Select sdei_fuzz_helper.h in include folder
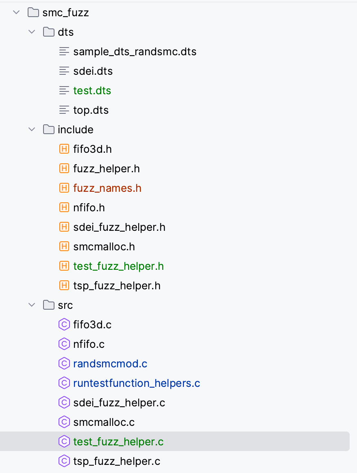Image resolution: width=357 pixels, height=473 pixels. (119, 227)
